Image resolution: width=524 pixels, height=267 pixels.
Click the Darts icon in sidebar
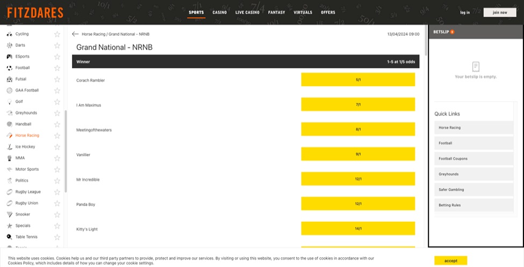[10, 45]
